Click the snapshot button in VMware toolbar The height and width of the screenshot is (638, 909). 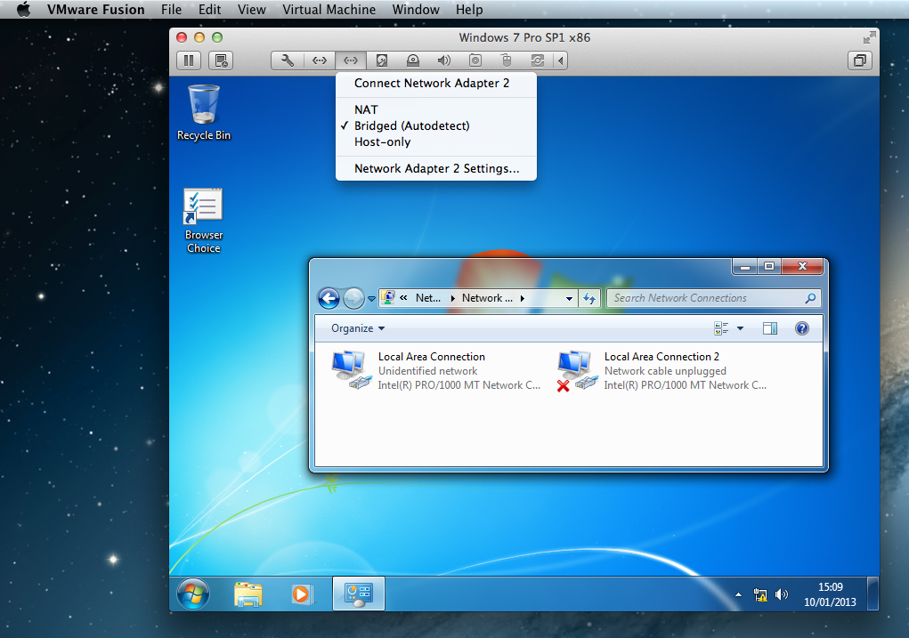pyautogui.click(x=221, y=61)
